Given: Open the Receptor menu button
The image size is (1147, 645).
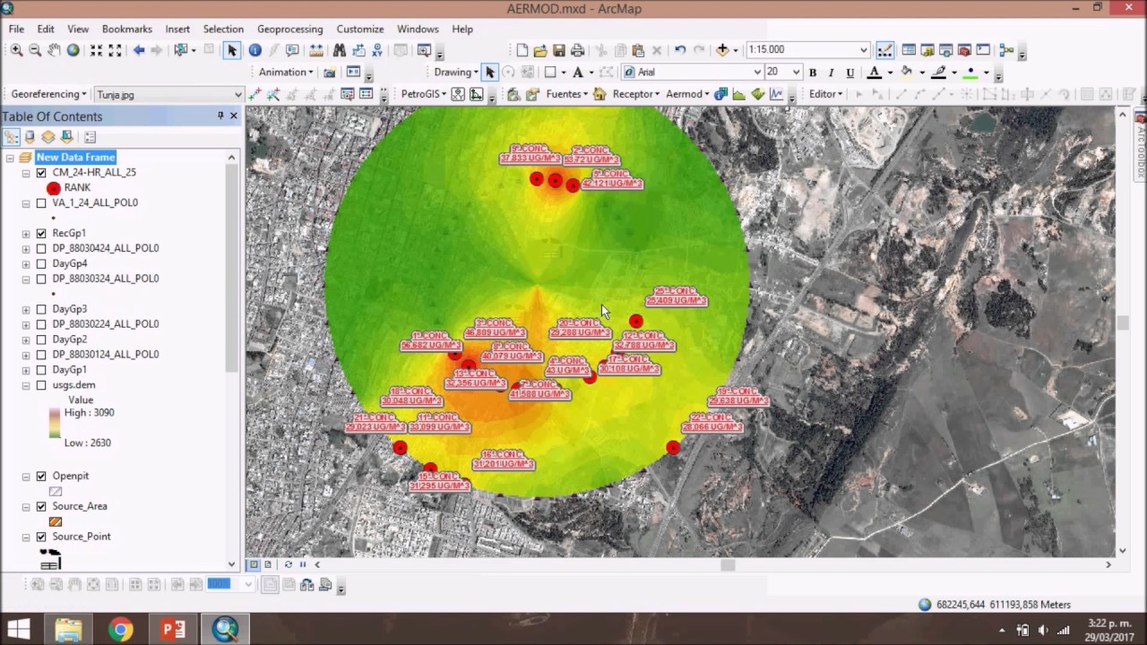Looking at the screenshot, I should click(x=636, y=94).
